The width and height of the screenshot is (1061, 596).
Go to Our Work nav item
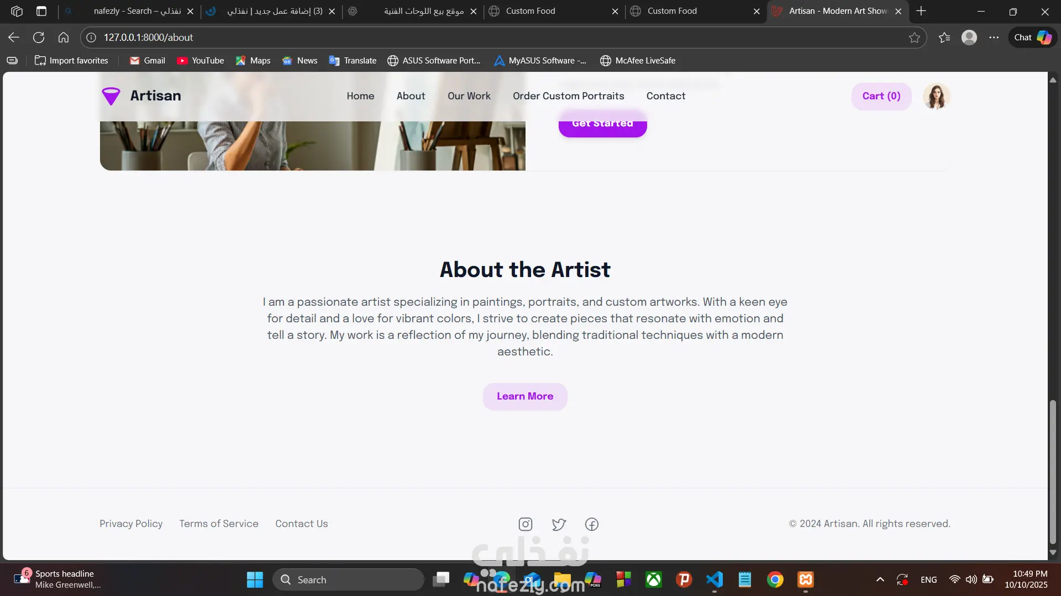(x=469, y=96)
